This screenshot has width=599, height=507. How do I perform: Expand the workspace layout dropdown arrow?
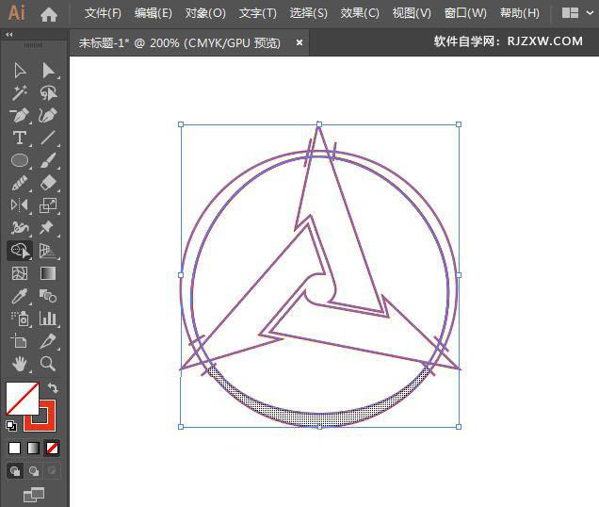(590, 13)
